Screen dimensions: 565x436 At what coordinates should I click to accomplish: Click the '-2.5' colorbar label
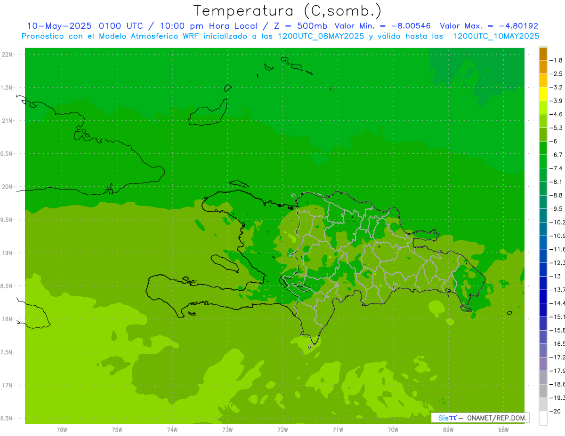(x=556, y=74)
